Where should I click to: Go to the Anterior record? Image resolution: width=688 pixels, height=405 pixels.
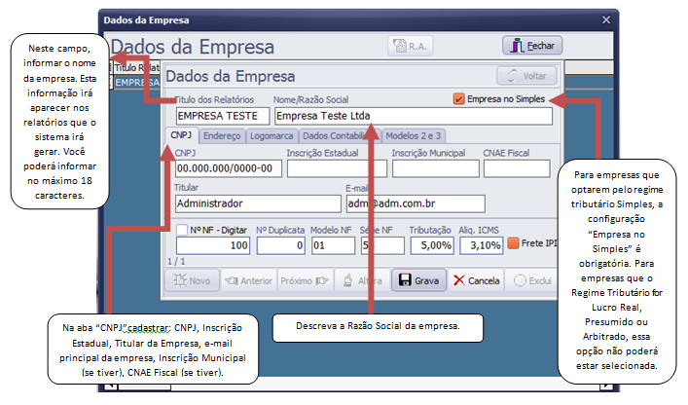(x=248, y=280)
